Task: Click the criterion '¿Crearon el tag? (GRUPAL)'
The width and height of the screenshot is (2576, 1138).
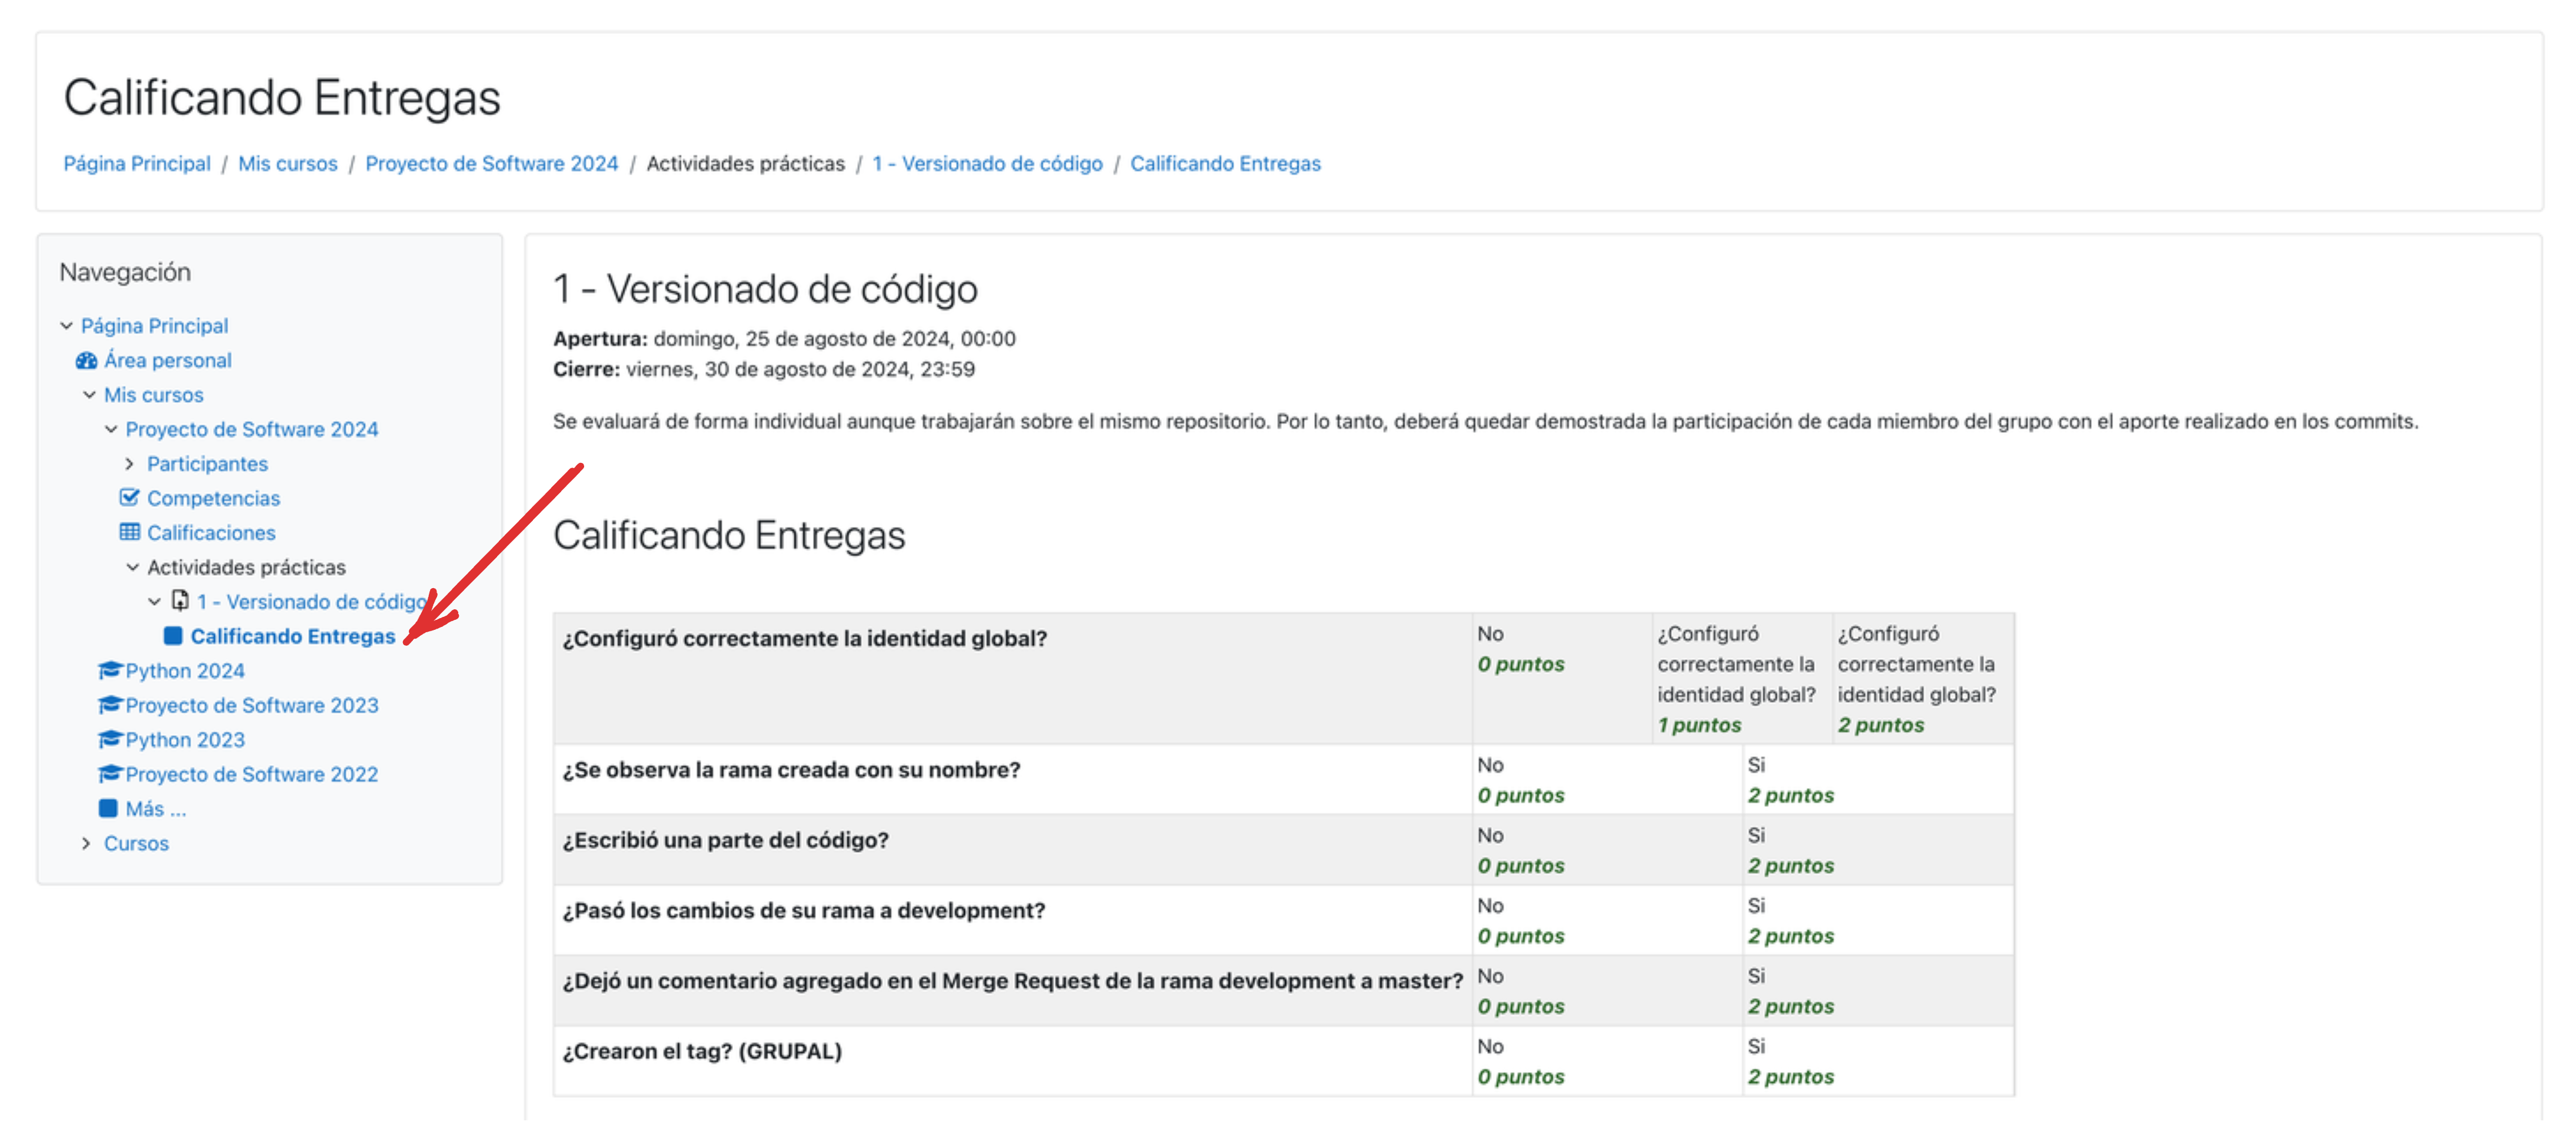Action: click(x=702, y=1052)
